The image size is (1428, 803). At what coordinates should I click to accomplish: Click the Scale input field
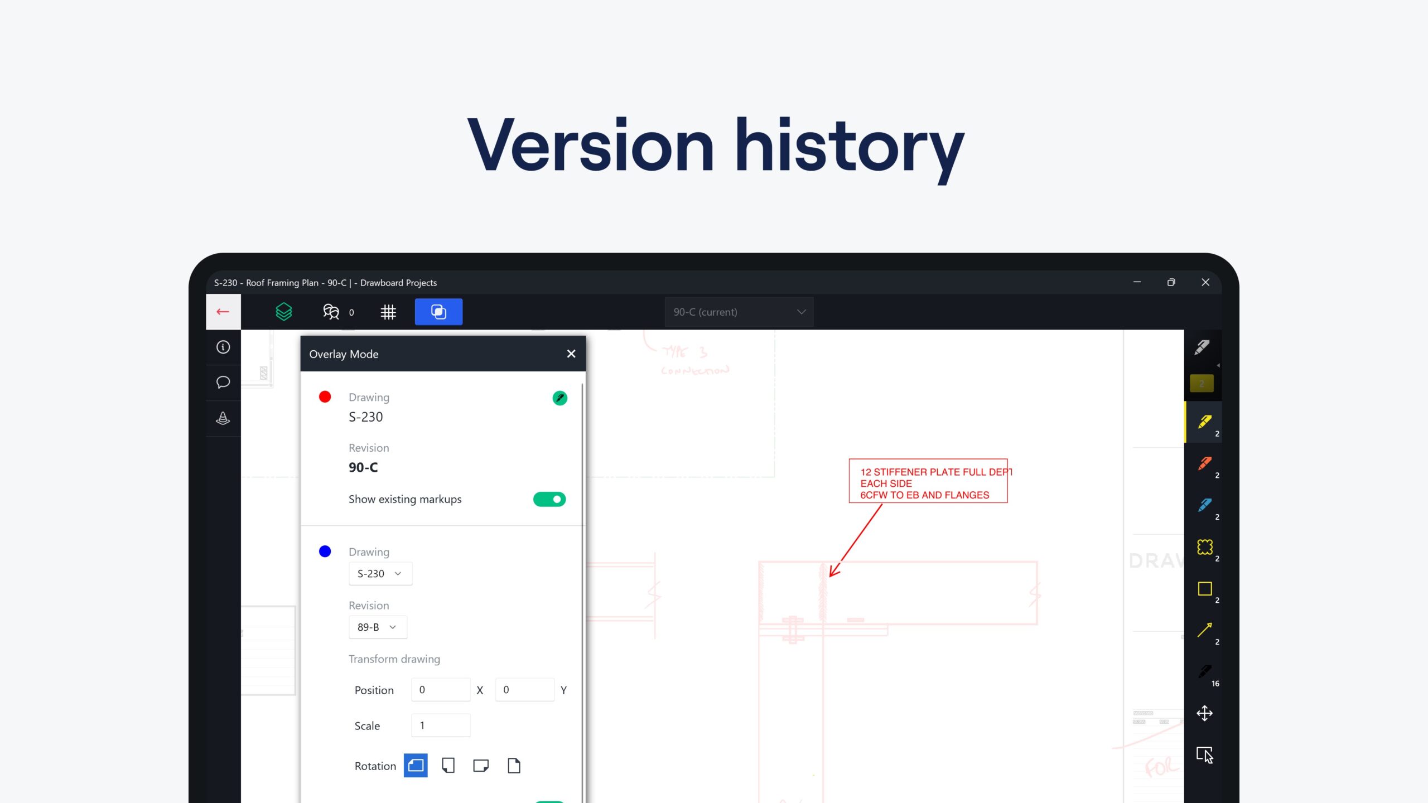440,725
